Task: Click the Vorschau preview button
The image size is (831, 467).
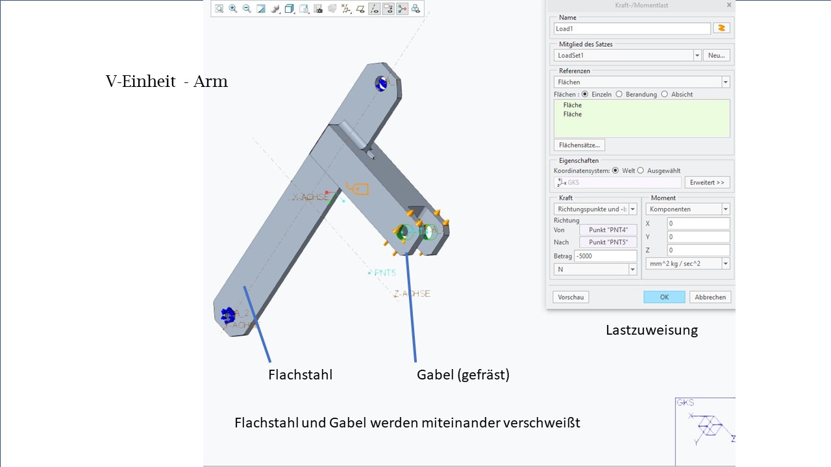Action: [x=571, y=297]
